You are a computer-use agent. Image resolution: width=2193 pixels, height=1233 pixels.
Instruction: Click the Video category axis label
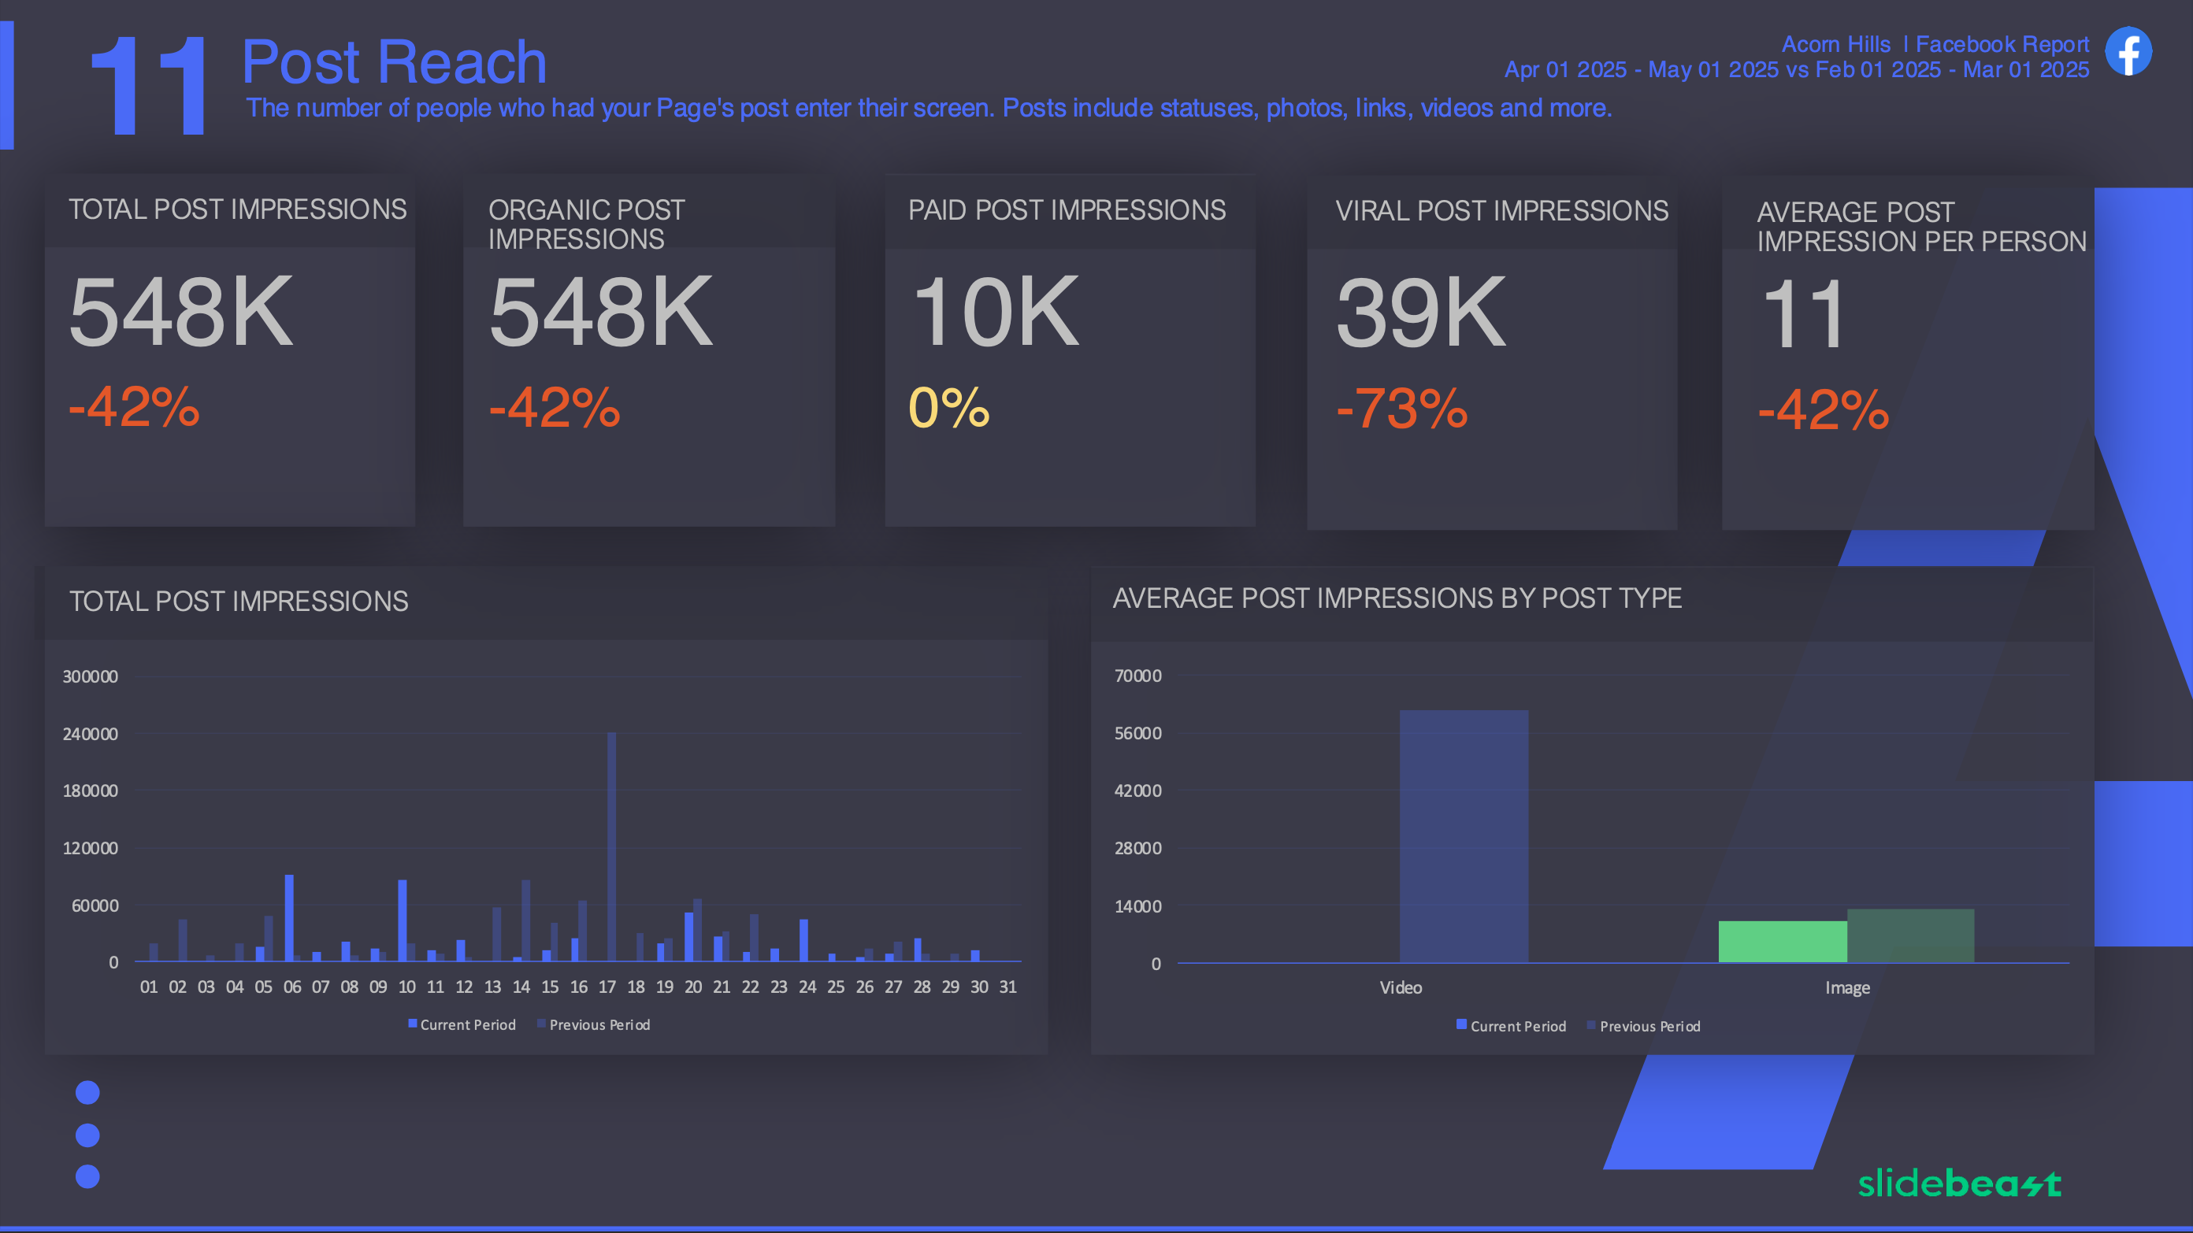pos(1401,988)
